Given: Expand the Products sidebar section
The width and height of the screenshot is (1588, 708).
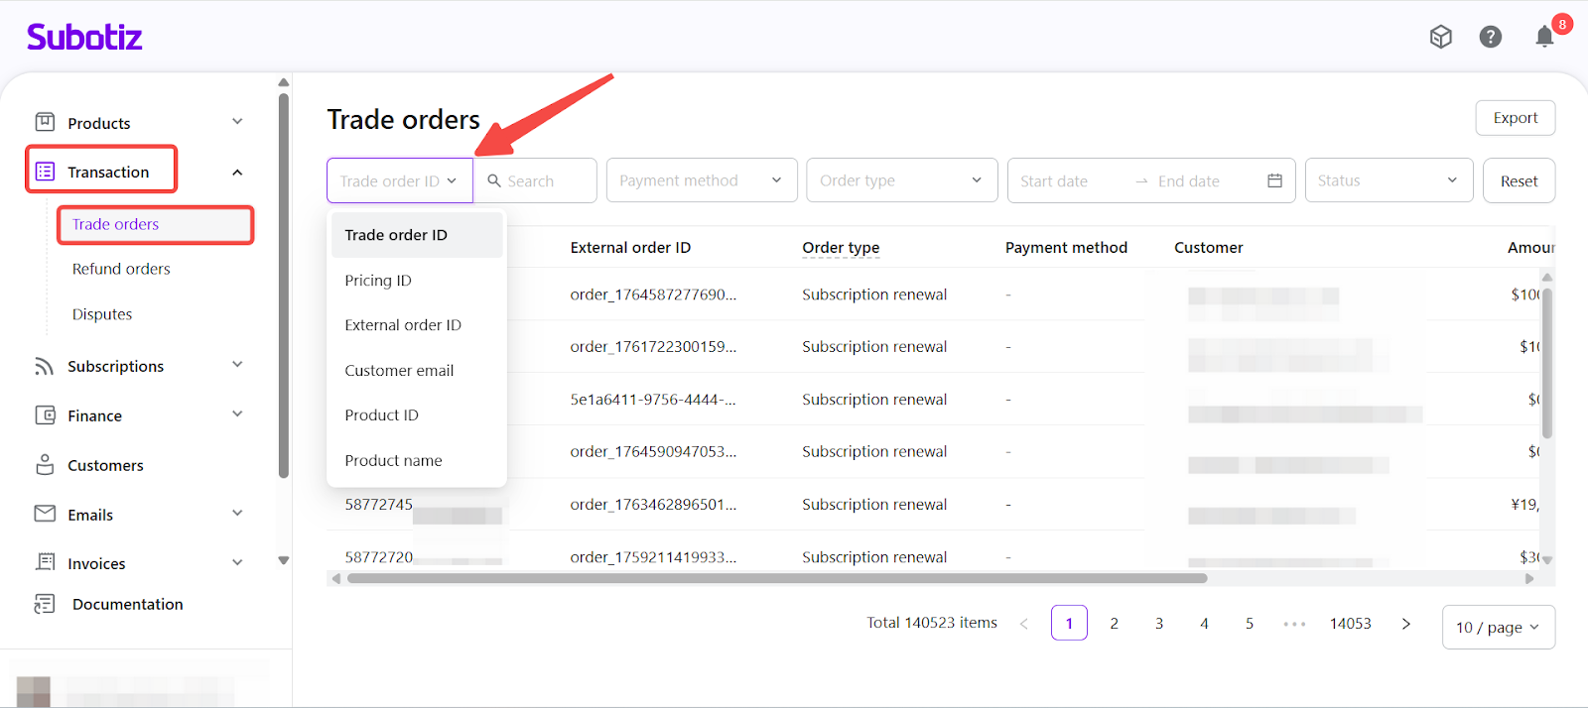Looking at the screenshot, I should click(x=237, y=122).
